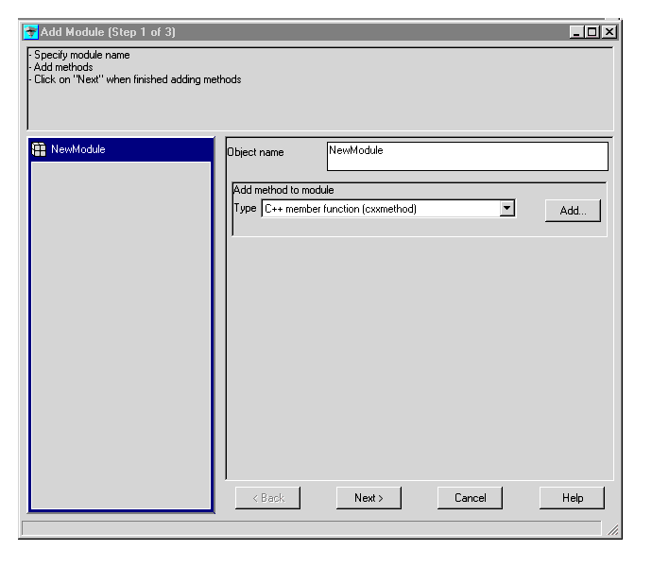Viewport: 652px width, 567px height.
Task: Go to next step with Next button
Action: click(369, 498)
